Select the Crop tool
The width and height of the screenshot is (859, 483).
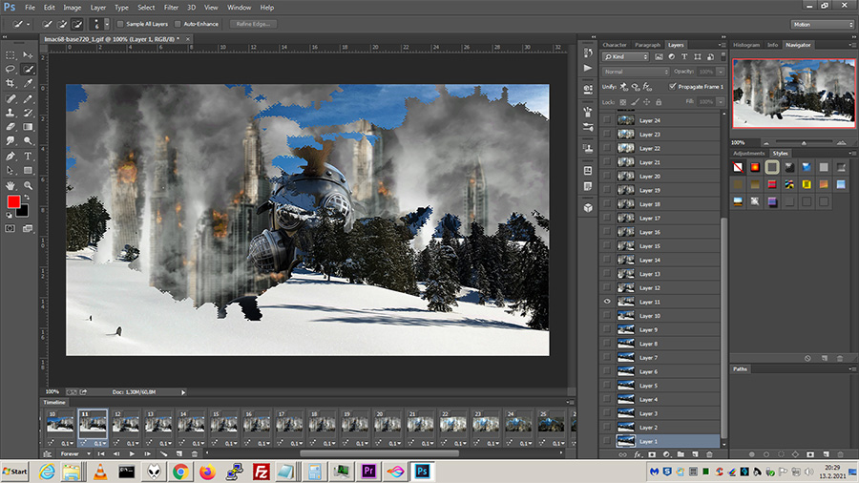coord(10,83)
